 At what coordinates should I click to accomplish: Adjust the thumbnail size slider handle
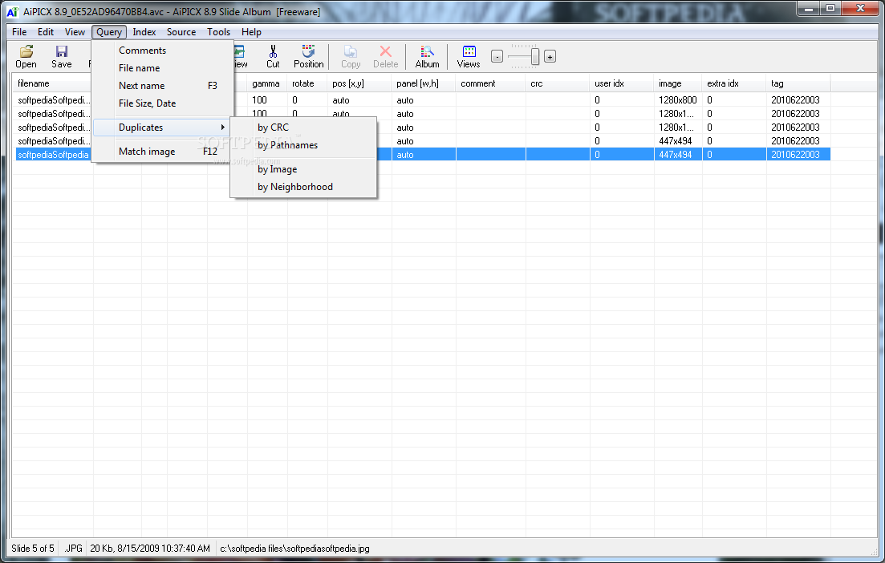tap(534, 56)
